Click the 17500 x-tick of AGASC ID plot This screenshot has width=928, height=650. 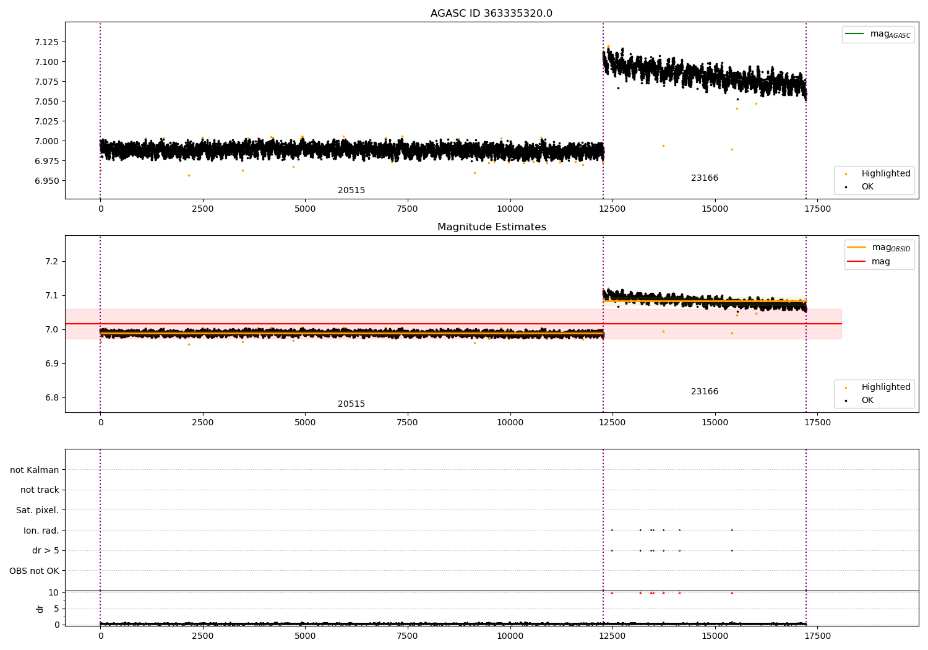817,209
